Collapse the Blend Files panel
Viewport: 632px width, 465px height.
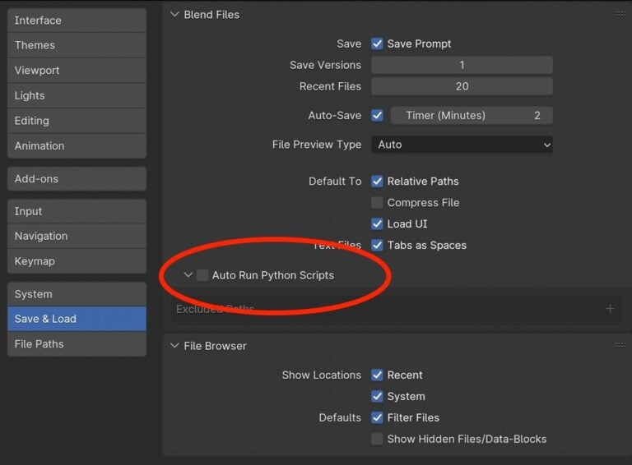coord(174,15)
